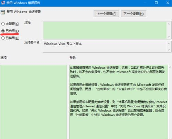Screen dimensions: 172x139
Task: Click help paragraph starting 此策略设置禁用 Windows 错误报告
Action: 117,72
